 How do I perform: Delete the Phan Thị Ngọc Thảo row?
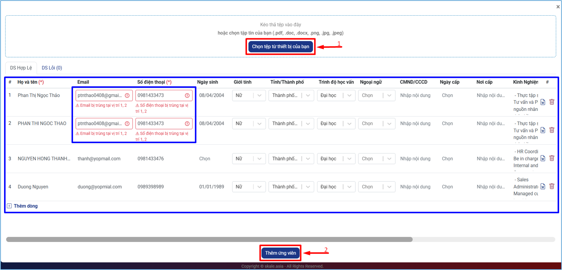[552, 102]
